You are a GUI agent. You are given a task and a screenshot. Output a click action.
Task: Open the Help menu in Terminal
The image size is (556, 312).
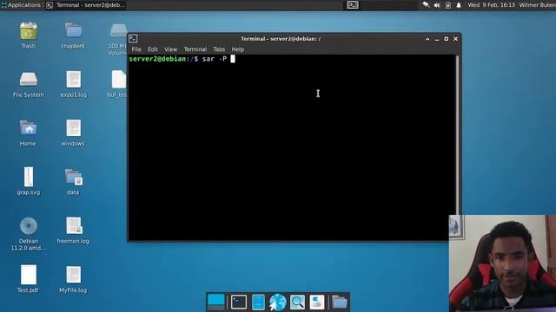point(237,49)
